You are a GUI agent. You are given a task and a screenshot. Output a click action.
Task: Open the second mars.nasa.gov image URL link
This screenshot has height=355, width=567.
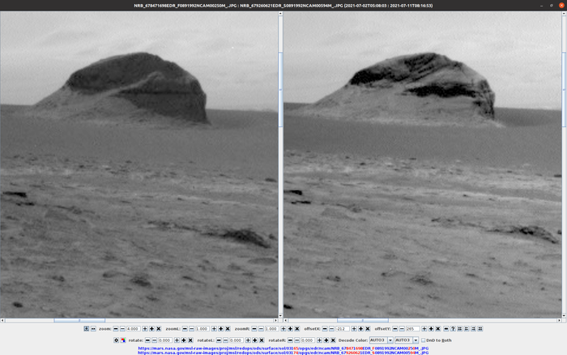click(283, 353)
